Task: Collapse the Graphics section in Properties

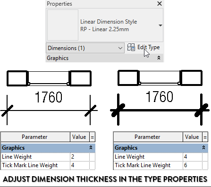Action: (x=159, y=58)
